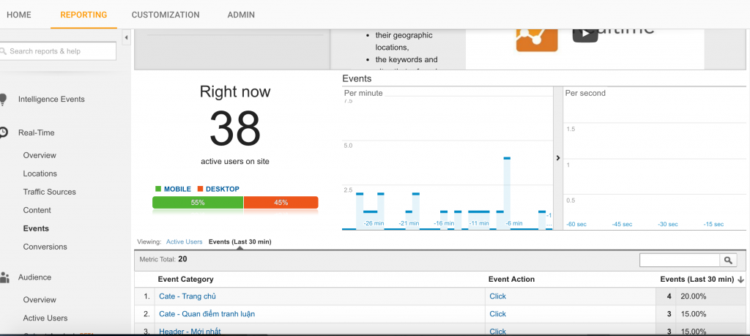
Task: Focus the Search reports & help field
Action: pos(58,51)
